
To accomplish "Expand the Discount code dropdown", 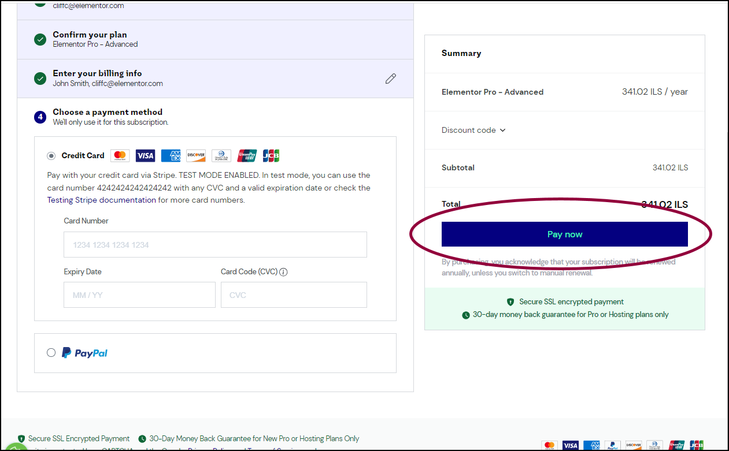I will point(473,130).
